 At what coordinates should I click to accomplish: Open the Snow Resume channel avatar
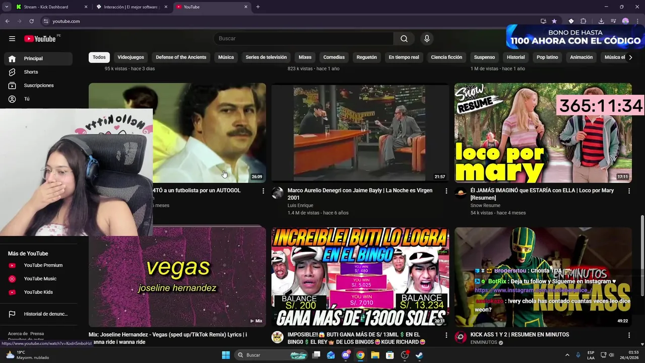pyautogui.click(x=461, y=193)
